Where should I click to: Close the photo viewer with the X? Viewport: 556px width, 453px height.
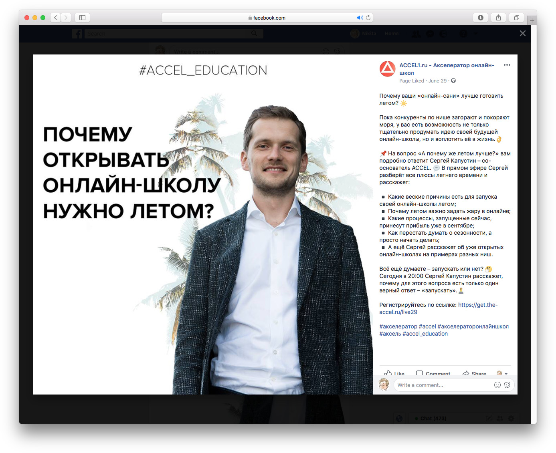click(522, 33)
